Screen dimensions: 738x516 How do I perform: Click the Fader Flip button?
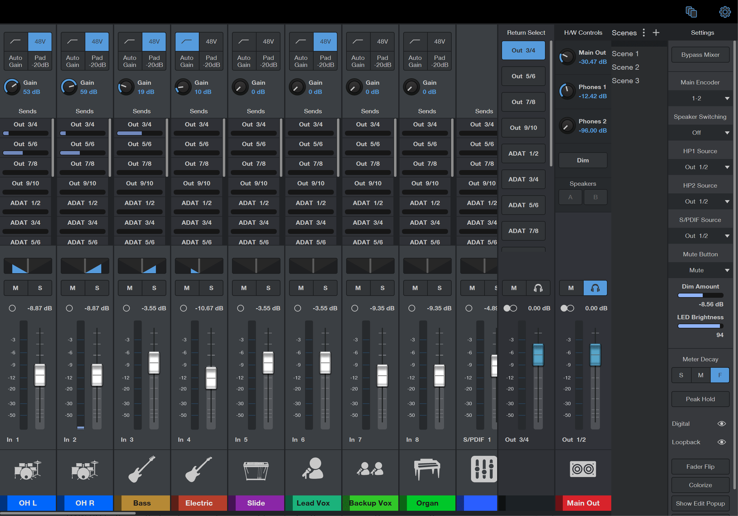click(700, 467)
